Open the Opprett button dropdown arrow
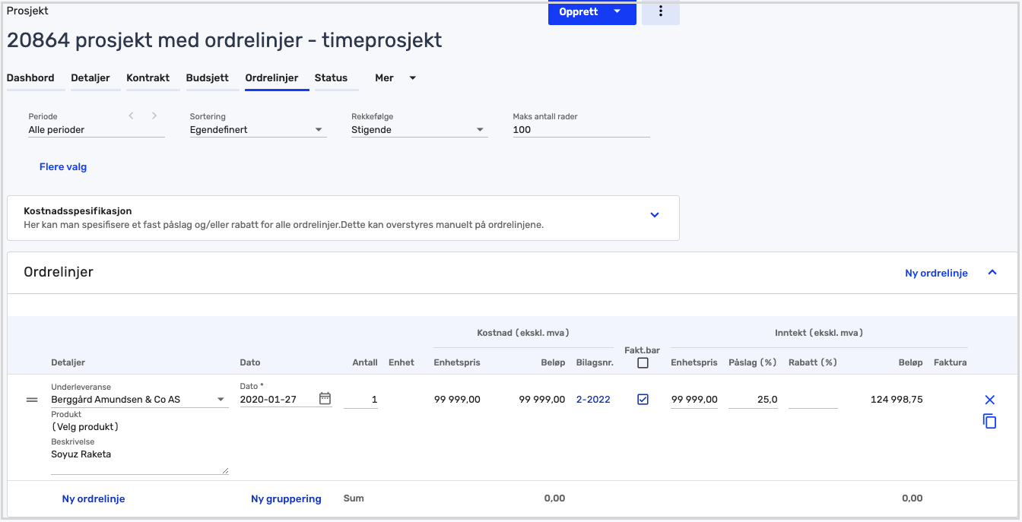Image resolution: width=1022 pixels, height=522 pixels. (617, 11)
